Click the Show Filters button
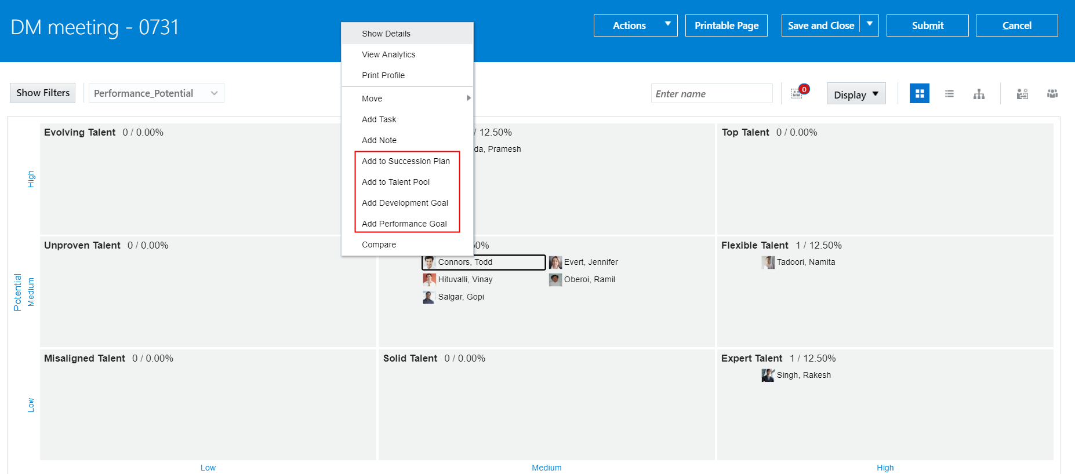 [x=43, y=93]
